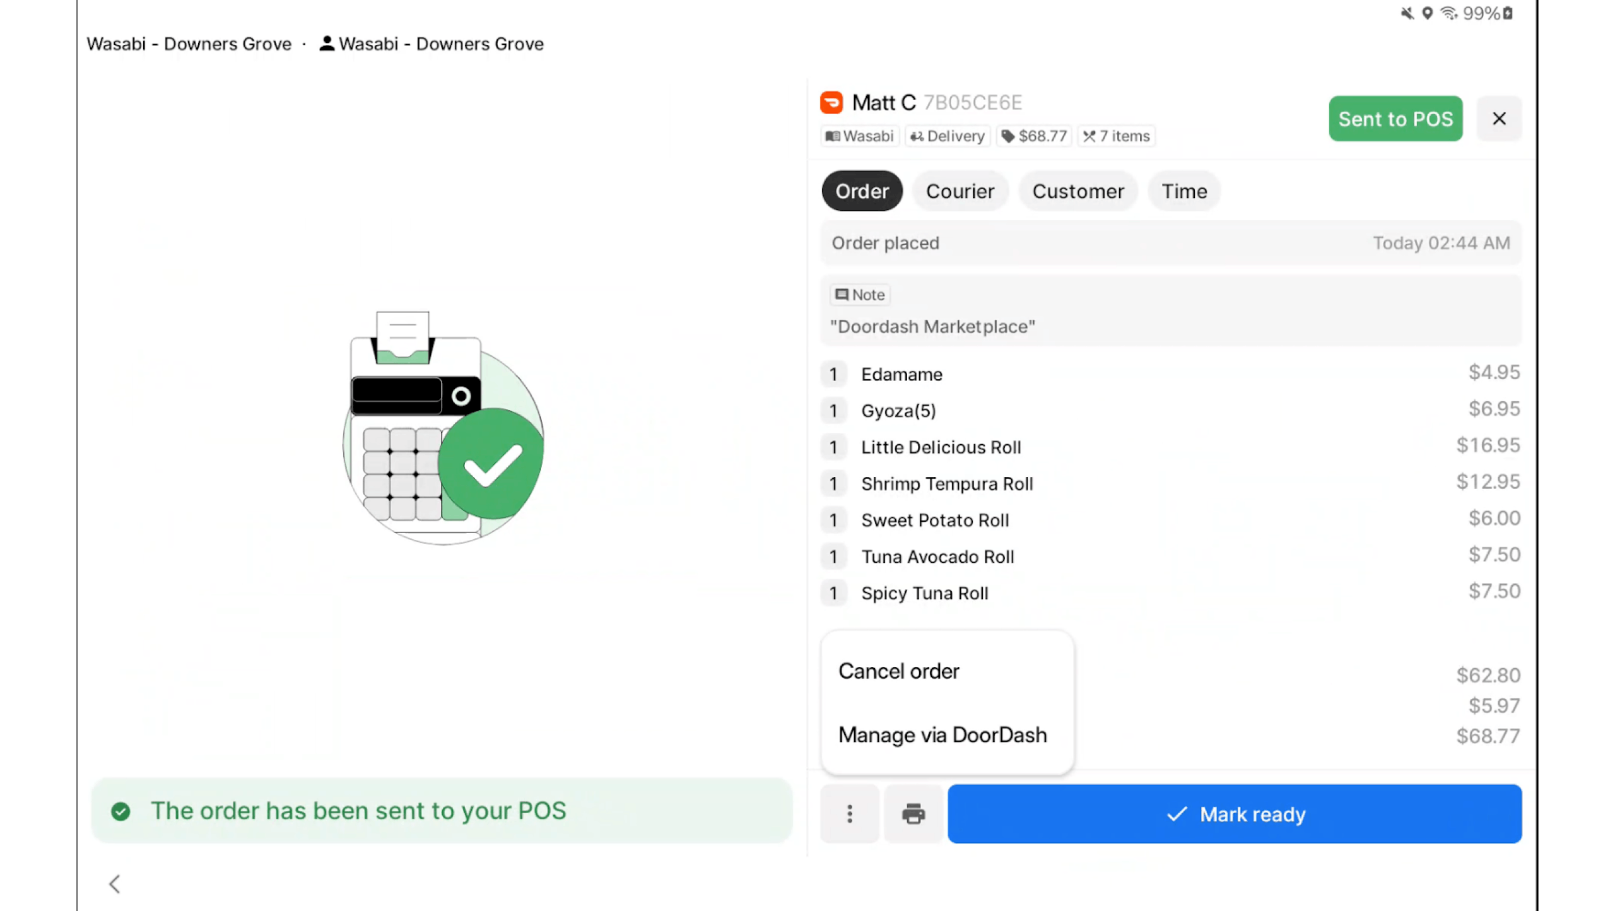Open the Customer tab

pyautogui.click(x=1078, y=191)
